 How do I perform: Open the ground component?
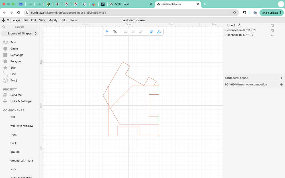tap(15, 152)
